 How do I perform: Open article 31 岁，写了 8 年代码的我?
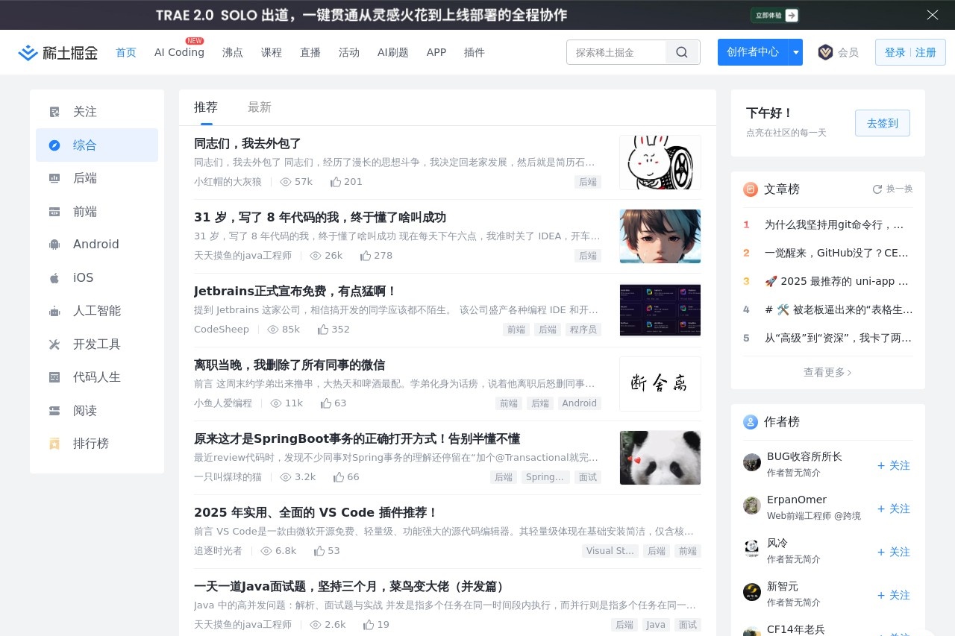click(320, 217)
